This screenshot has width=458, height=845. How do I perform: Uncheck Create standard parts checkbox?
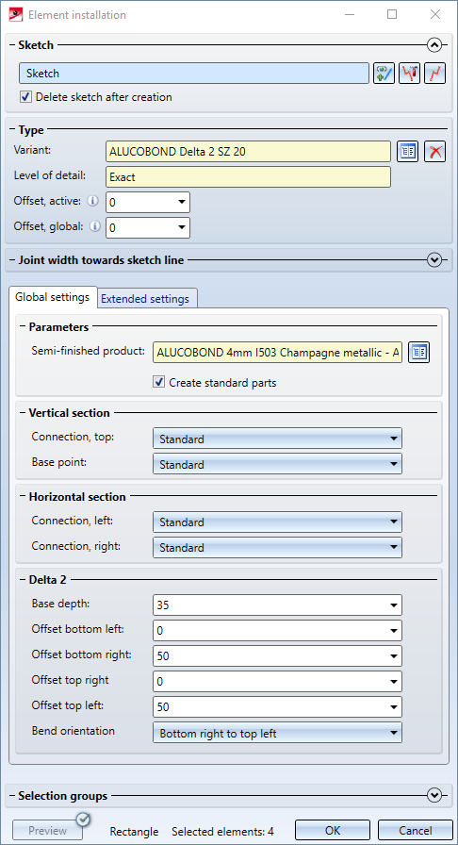tap(159, 383)
